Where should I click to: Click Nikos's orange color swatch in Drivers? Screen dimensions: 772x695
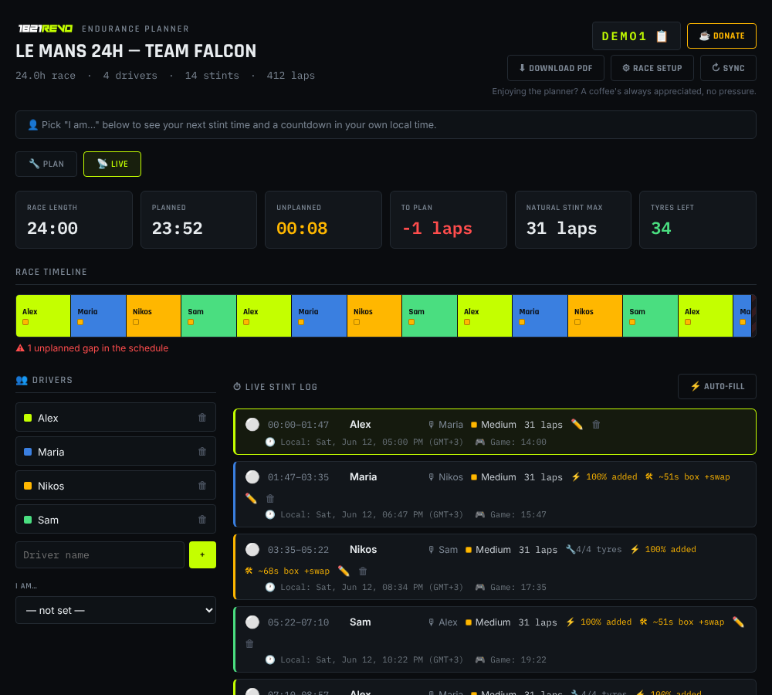click(x=28, y=486)
